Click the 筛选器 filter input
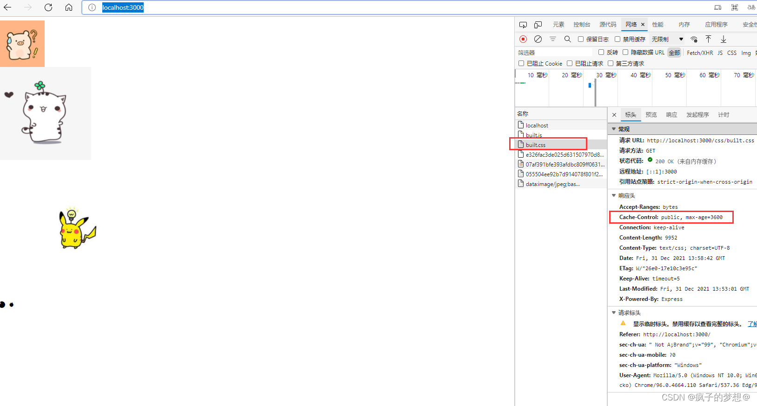 [x=554, y=53]
